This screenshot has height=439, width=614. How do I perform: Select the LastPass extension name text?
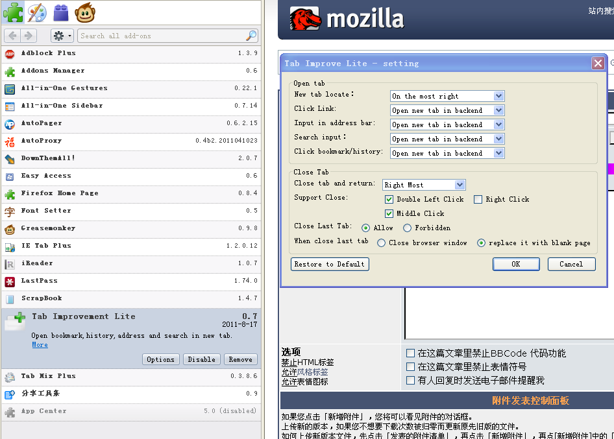(39, 280)
